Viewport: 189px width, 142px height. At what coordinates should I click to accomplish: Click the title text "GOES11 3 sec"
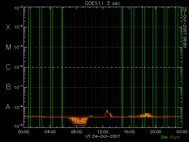click(x=103, y=3)
